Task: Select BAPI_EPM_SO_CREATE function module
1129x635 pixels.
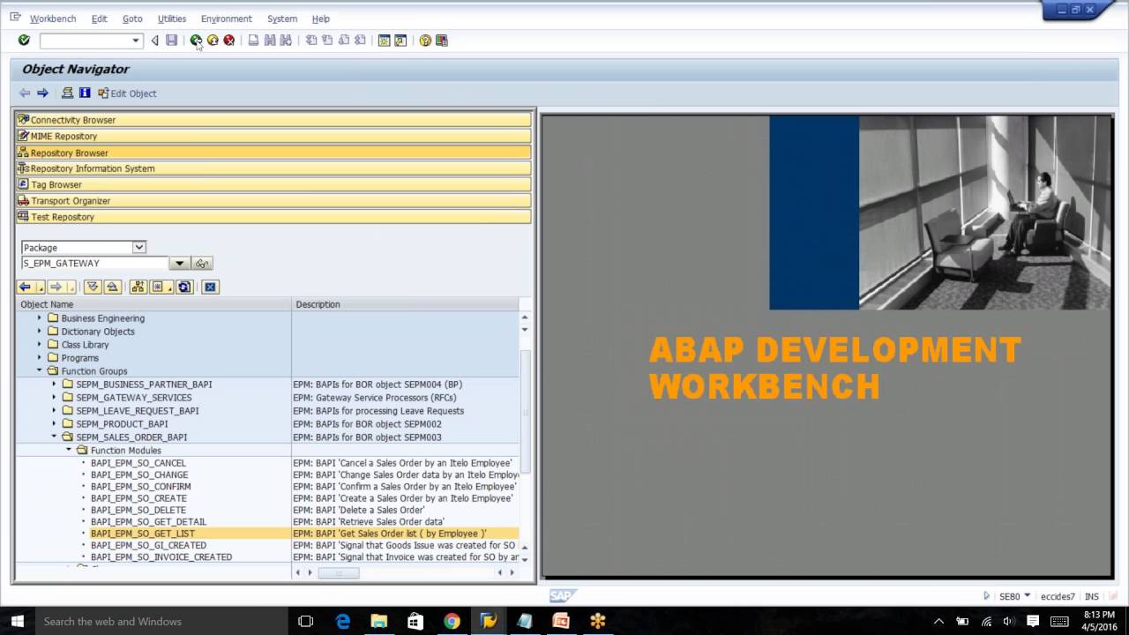Action: pos(138,498)
